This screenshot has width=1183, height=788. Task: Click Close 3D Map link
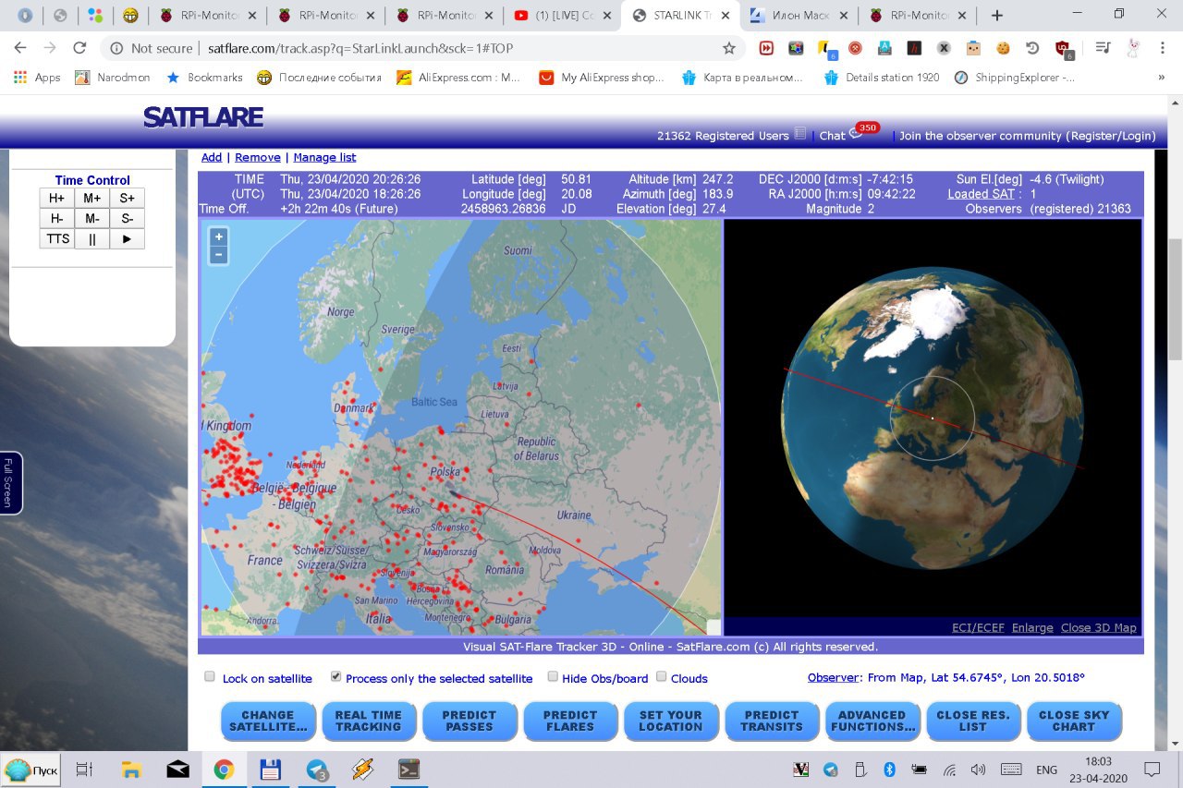tap(1099, 627)
